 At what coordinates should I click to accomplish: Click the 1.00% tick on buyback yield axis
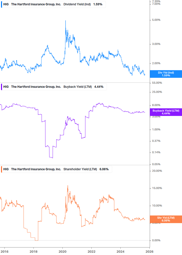tap(156, 129)
